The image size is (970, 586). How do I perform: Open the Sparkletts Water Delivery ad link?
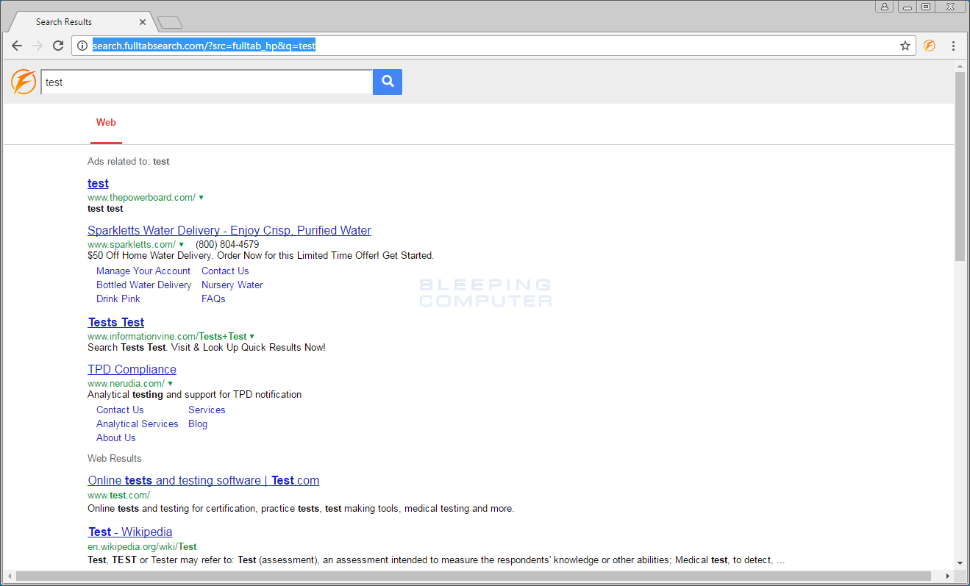click(229, 230)
